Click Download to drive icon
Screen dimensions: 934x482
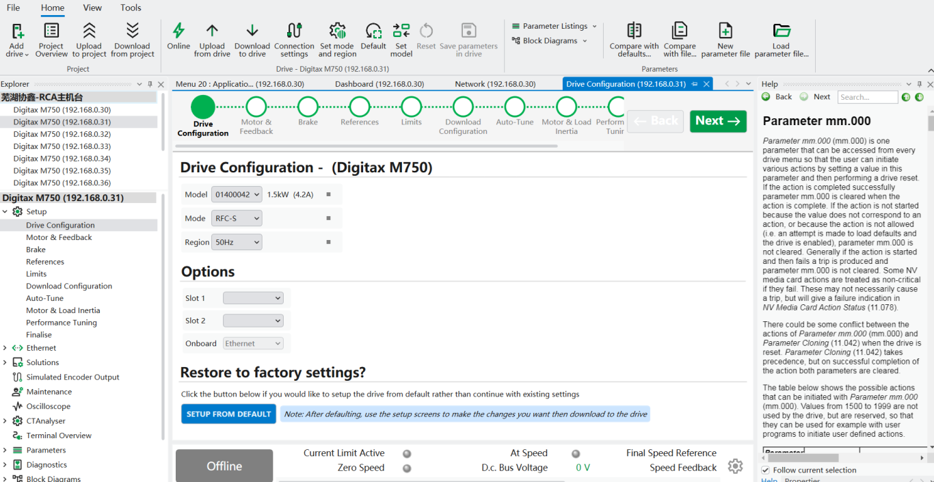[252, 31]
